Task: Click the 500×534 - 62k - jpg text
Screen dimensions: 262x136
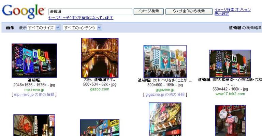Action: [x=100, y=84]
